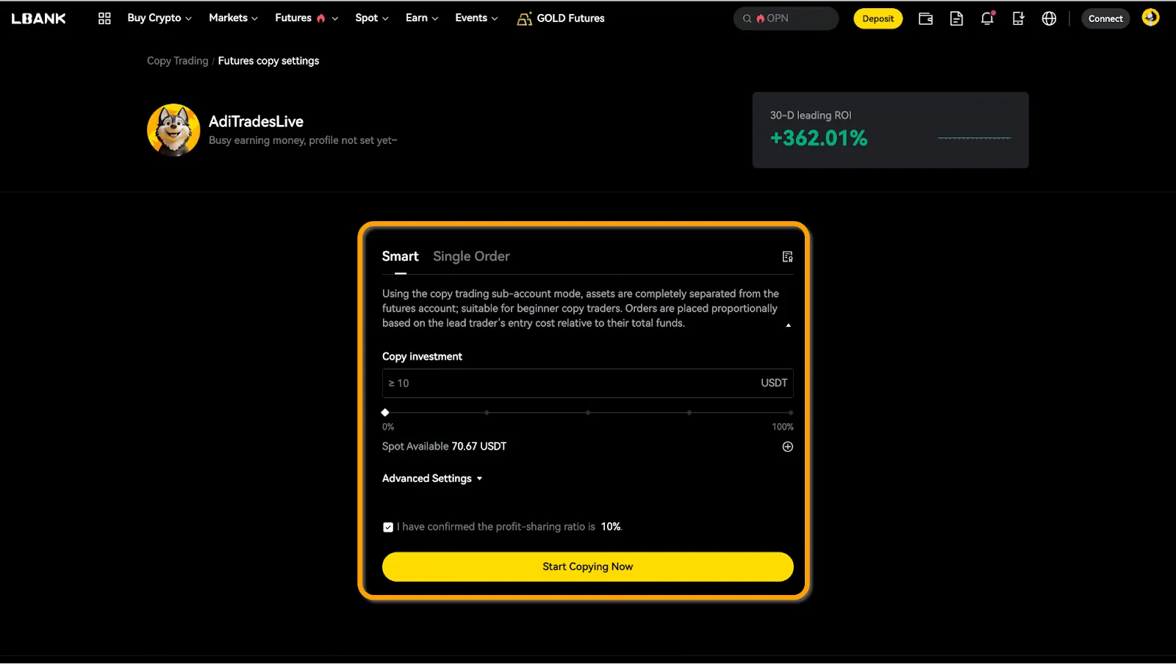
Task: Open GOLD Futures from the navigation
Action: pyautogui.click(x=561, y=18)
